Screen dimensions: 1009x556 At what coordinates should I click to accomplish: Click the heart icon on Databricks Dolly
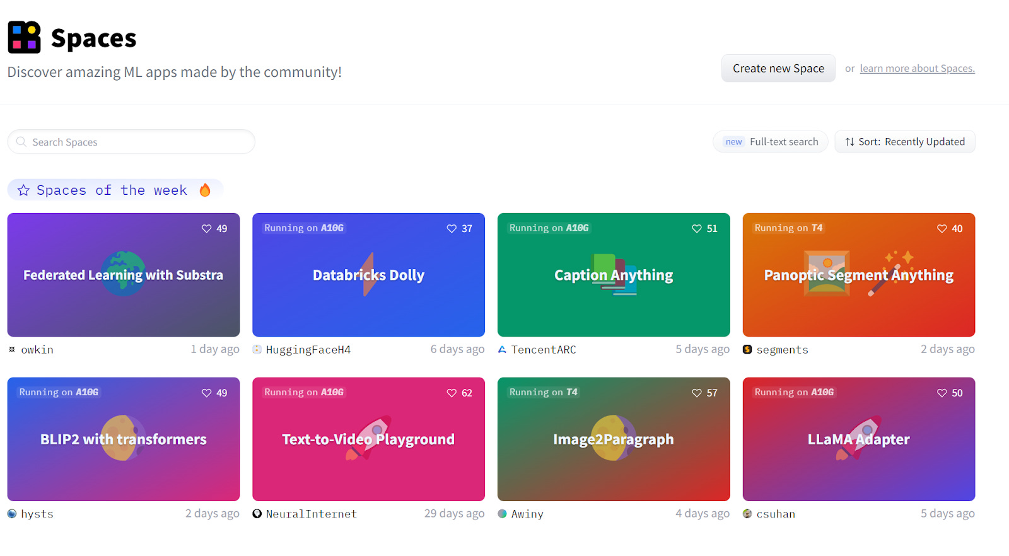(452, 229)
